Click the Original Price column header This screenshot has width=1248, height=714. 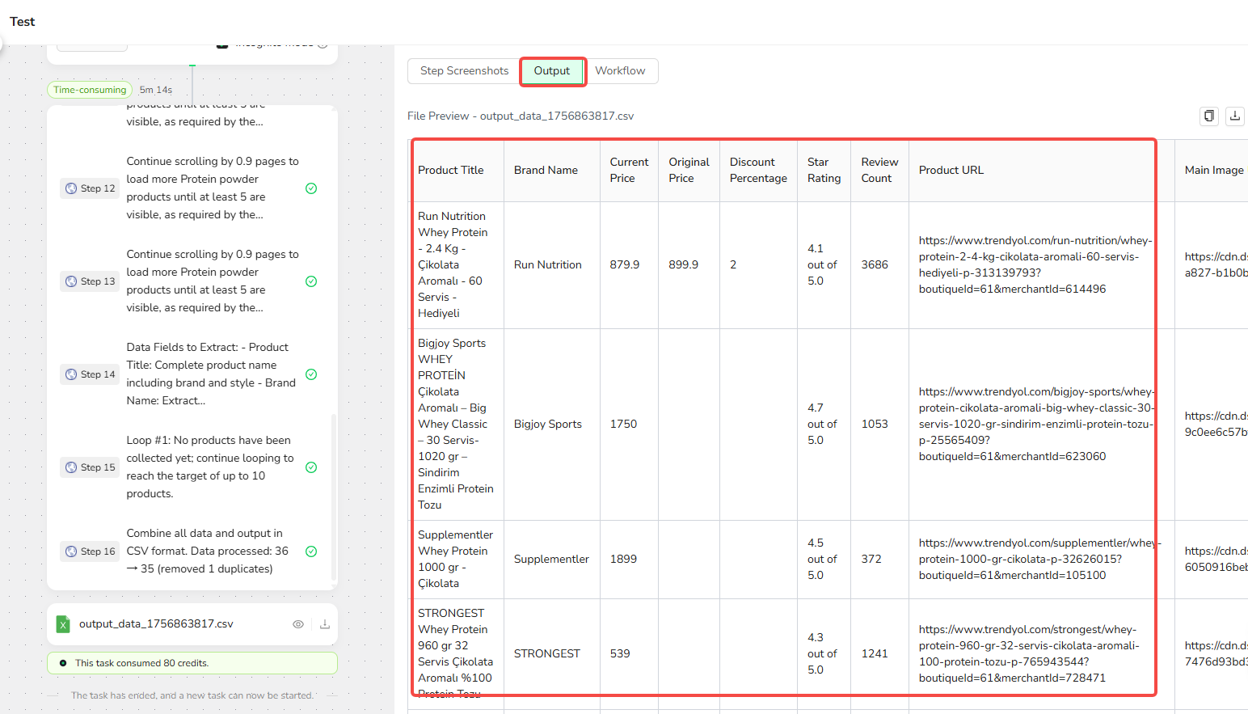click(689, 171)
